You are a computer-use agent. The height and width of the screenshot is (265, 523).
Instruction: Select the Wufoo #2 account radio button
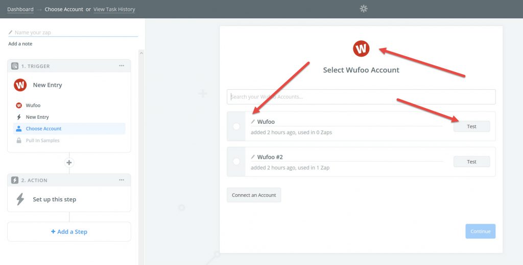[x=236, y=162]
